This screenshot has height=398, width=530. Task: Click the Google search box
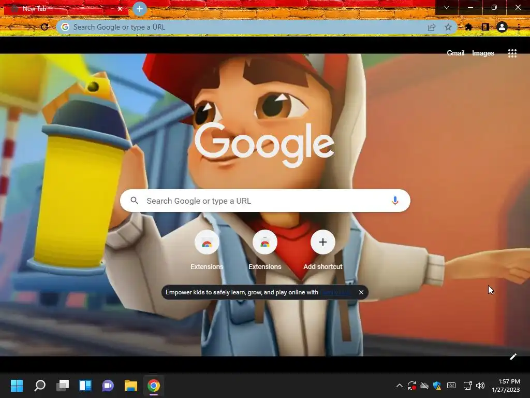[x=265, y=201]
